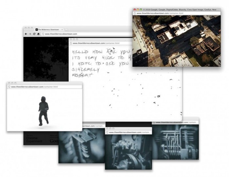229x177 pixels.
Task: Focus main window address bar thewildernessdowntown.com
Action: click(x=87, y=34)
